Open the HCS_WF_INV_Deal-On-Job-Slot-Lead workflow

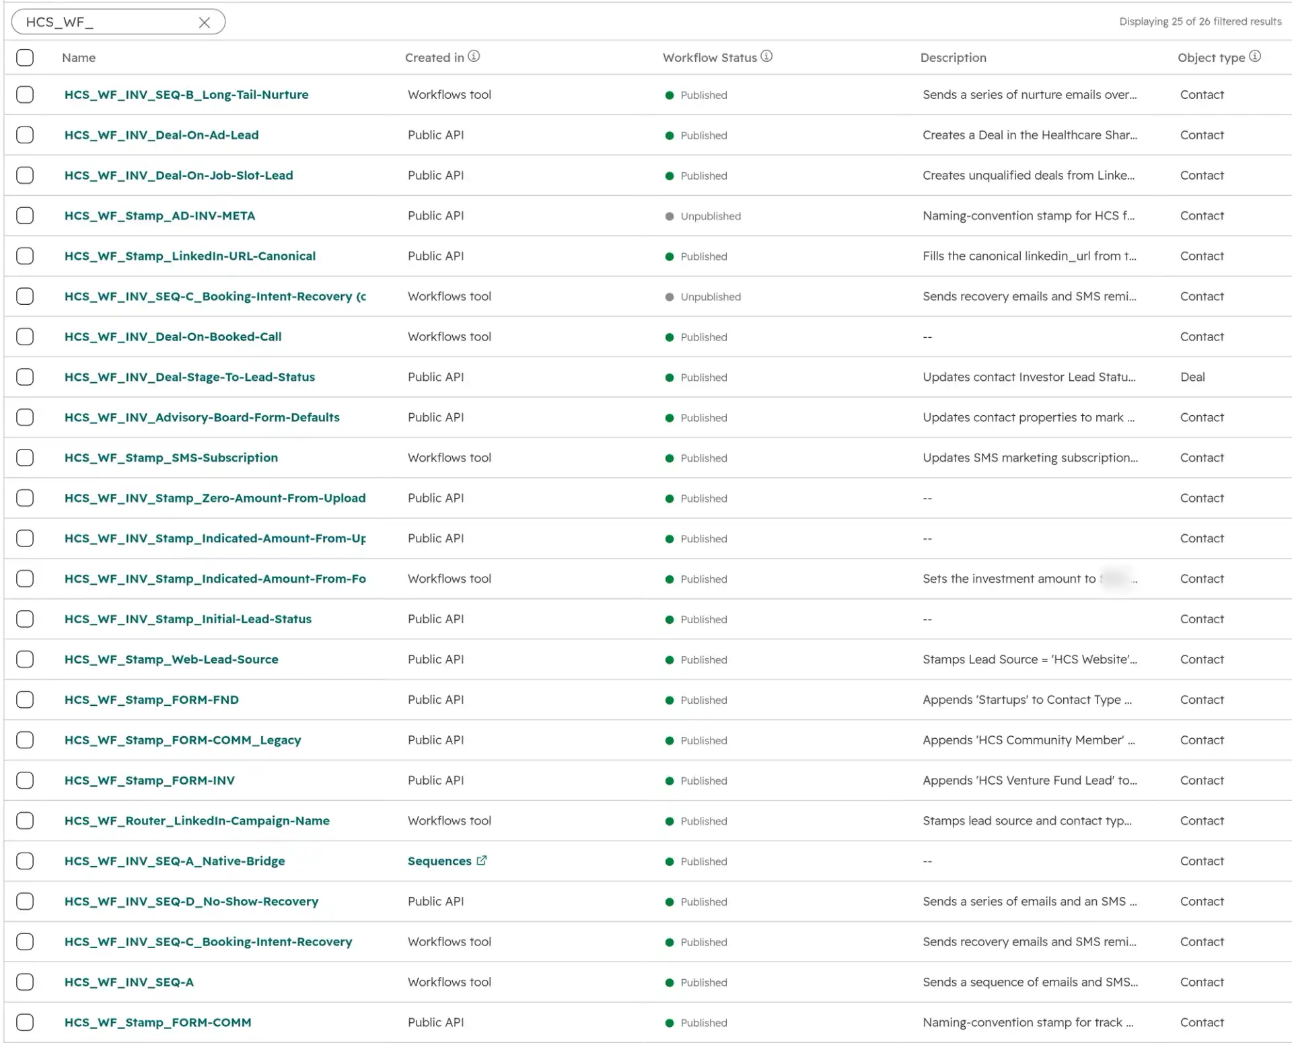point(179,176)
